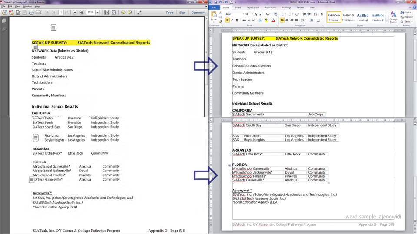Click the Redo icon in Word quick access

tap(227, 2)
